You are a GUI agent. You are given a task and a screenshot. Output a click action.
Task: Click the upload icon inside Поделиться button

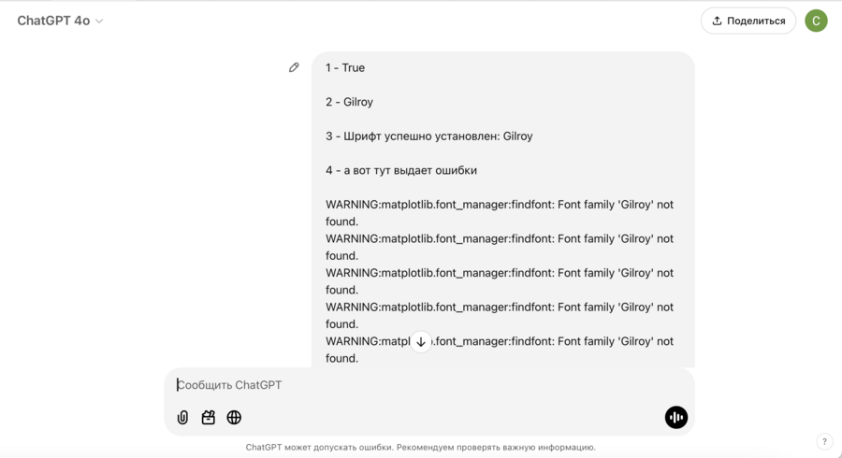pyautogui.click(x=718, y=21)
